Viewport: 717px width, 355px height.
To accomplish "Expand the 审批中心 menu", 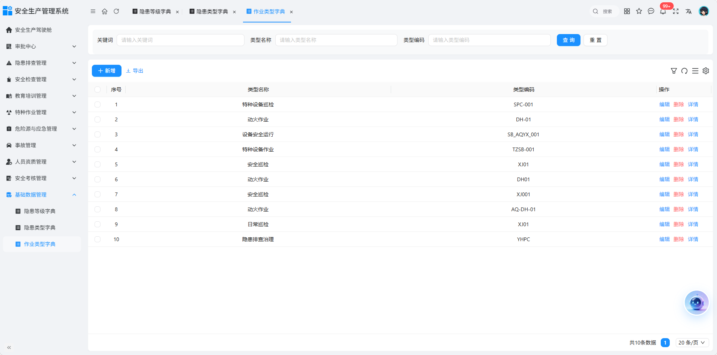I will coord(41,46).
